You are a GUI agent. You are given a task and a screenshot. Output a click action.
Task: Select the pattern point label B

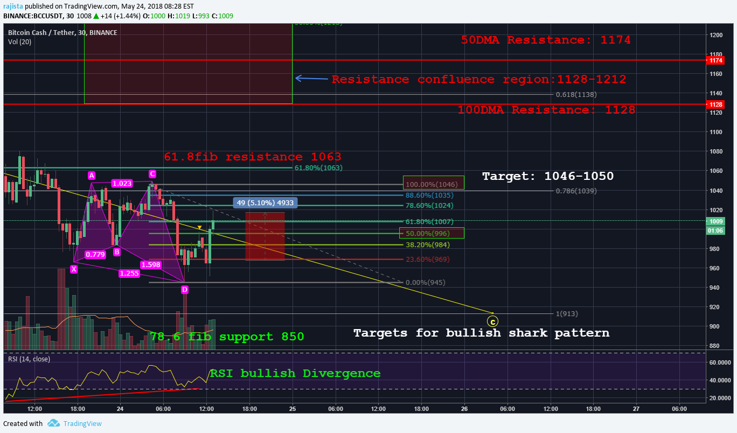pos(116,252)
